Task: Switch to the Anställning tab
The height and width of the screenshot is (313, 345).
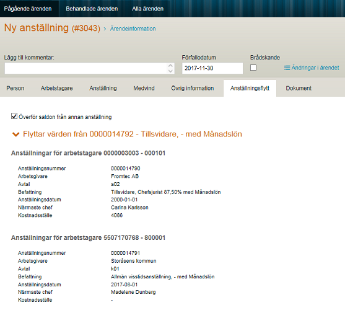Action: 103,88
